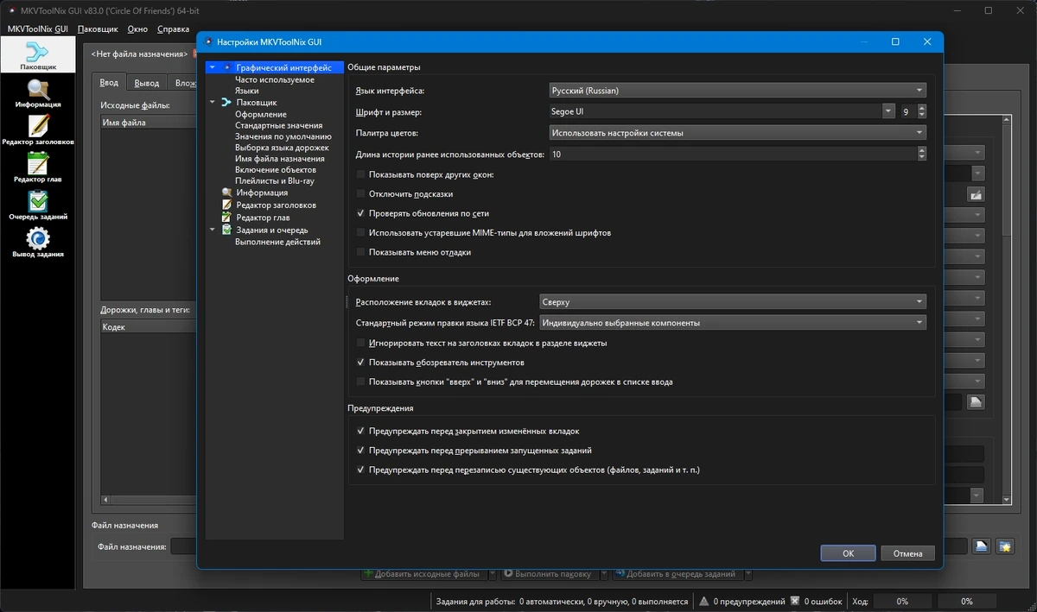Viewport: 1037px width, 612px height.
Task: Toggle Игнорировать текст на заголовках вкладок
Action: [361, 343]
